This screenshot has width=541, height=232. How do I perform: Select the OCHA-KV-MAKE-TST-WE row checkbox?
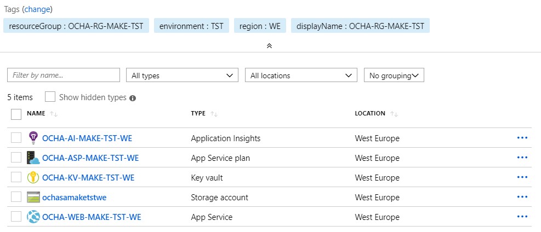pyautogui.click(x=16, y=177)
